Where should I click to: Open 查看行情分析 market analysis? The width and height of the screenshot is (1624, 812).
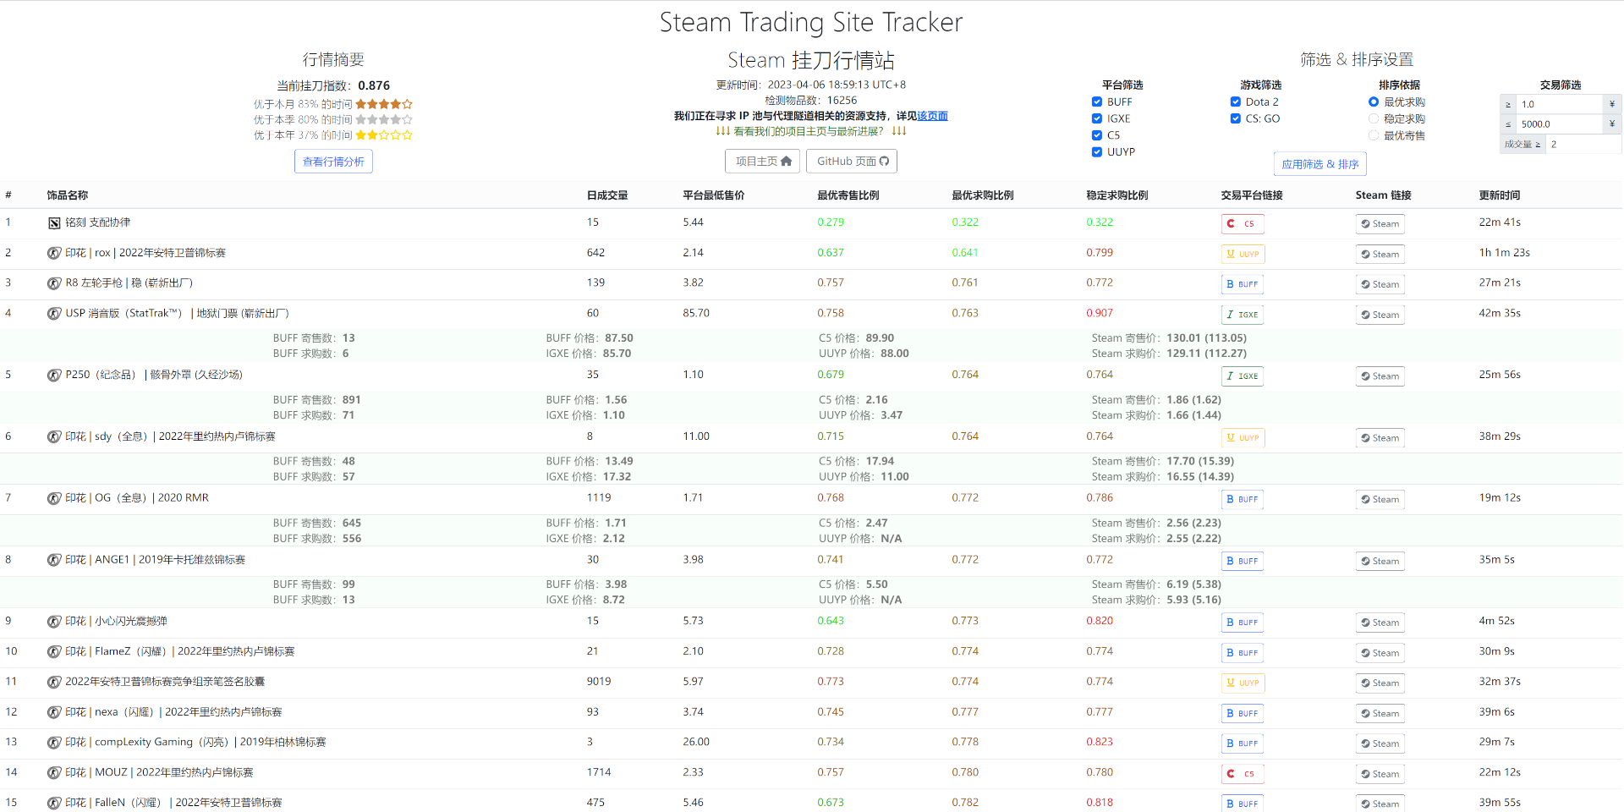tap(333, 162)
